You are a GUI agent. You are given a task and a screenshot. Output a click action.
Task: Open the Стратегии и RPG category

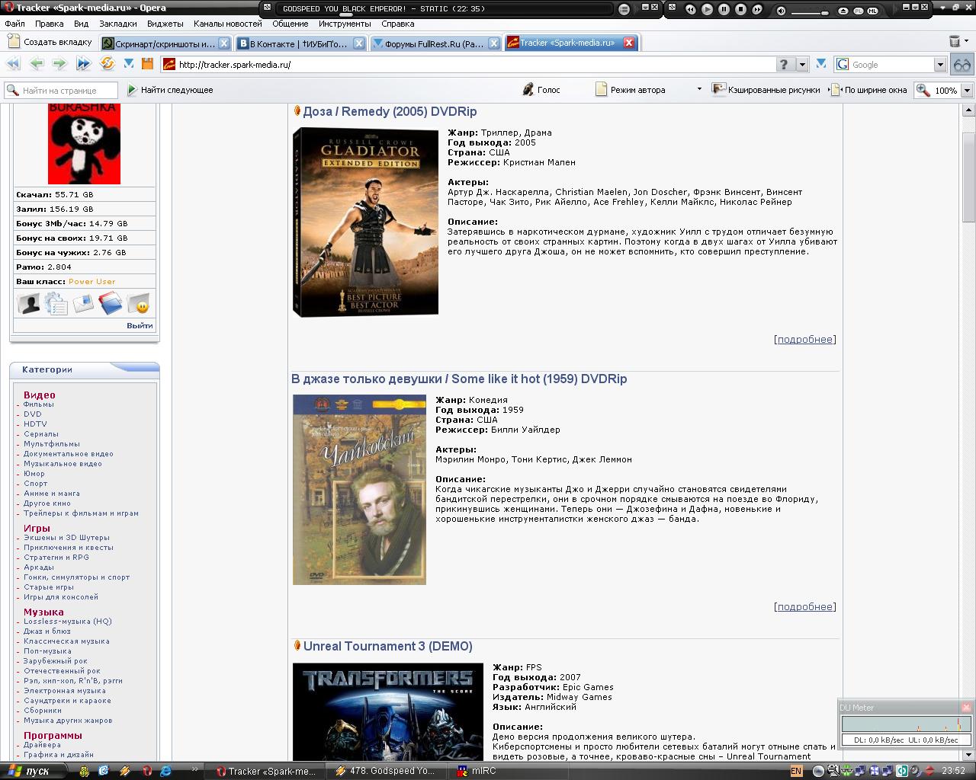coord(56,558)
